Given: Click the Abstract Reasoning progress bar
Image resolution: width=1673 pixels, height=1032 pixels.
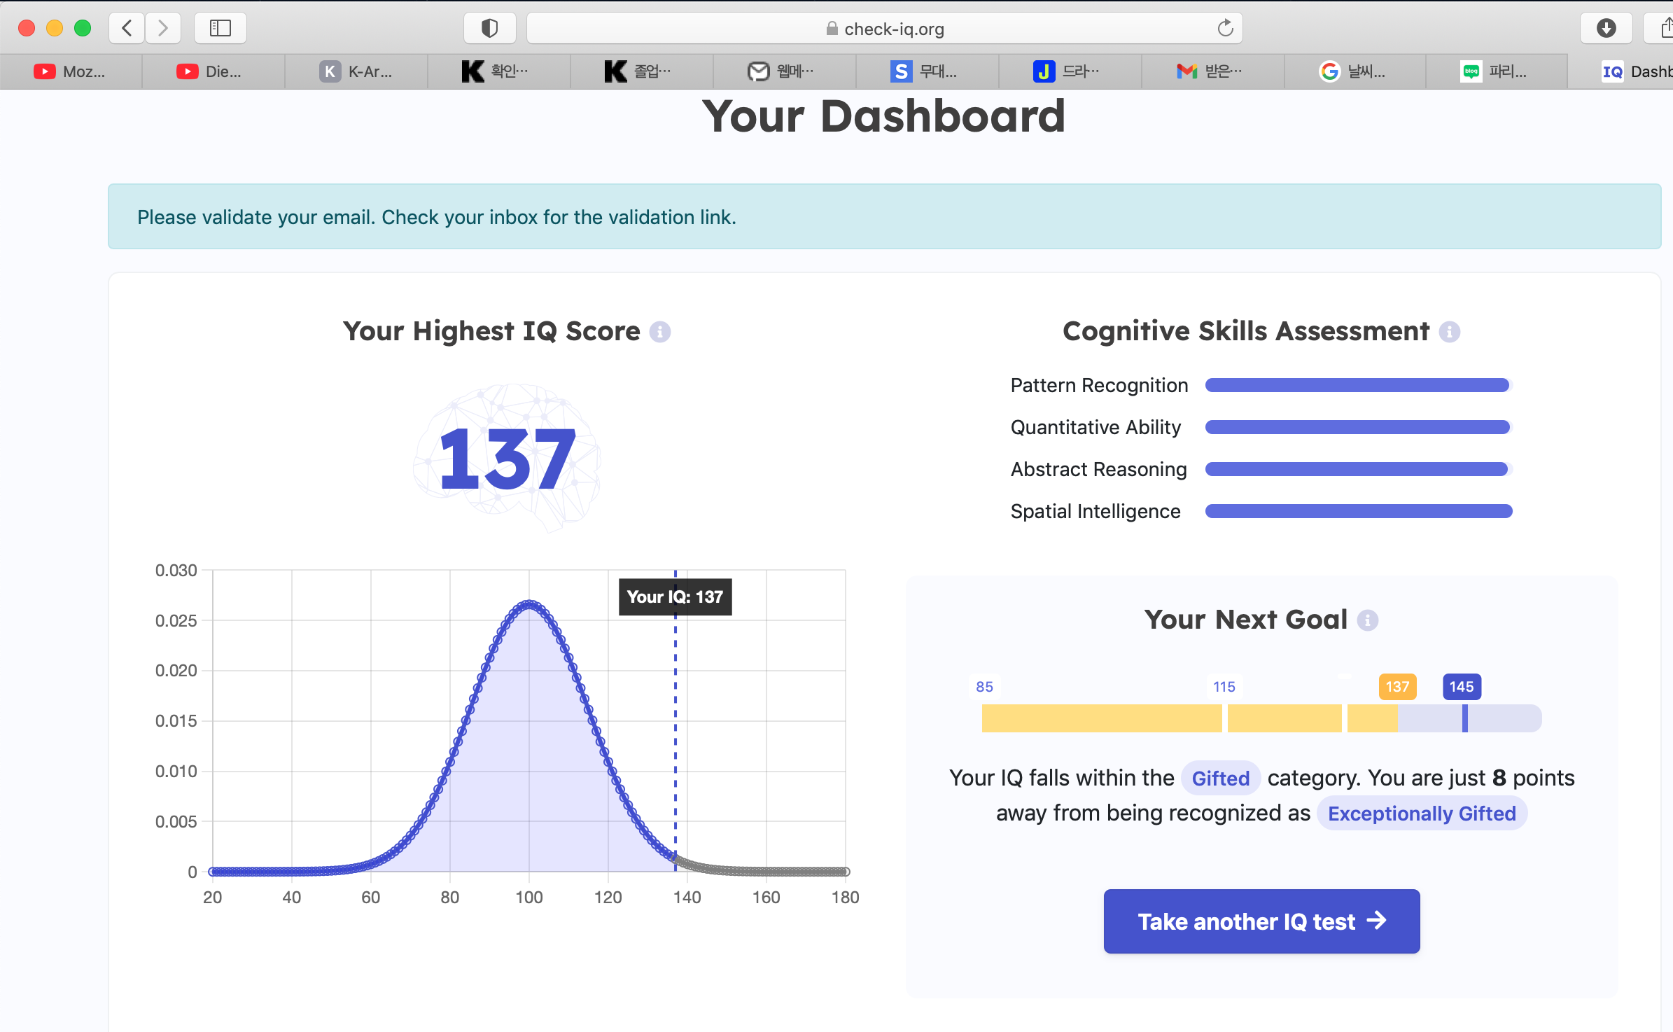Looking at the screenshot, I should pos(1358,469).
